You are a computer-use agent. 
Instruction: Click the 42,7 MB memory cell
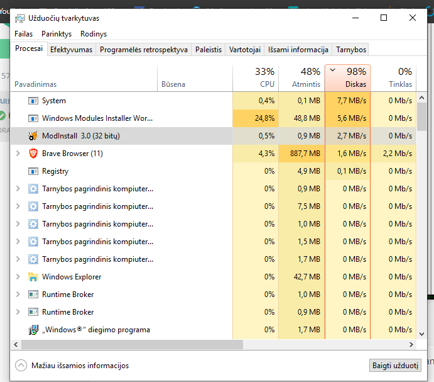(301, 277)
